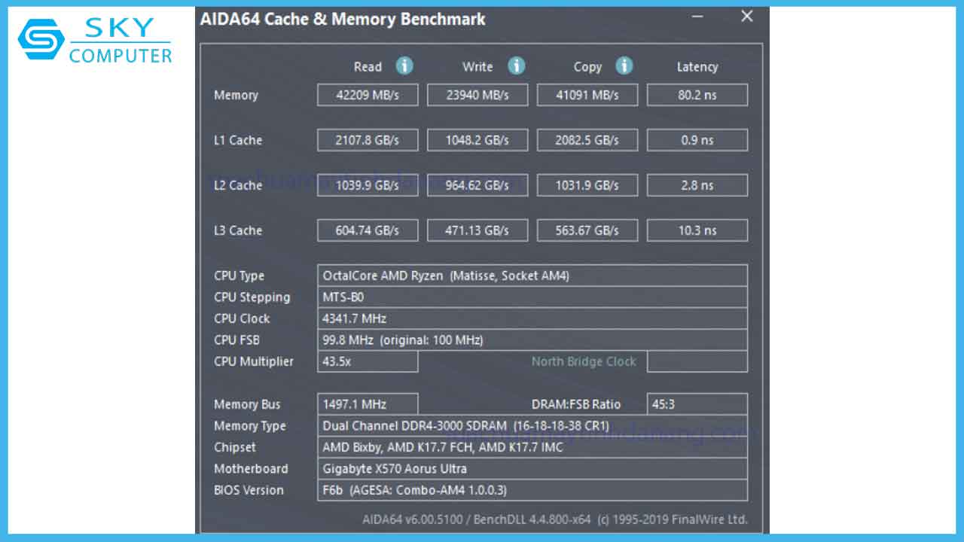Click the DRAM:FSB Ratio value 45:3
Screen dimensions: 964x542
click(697, 404)
